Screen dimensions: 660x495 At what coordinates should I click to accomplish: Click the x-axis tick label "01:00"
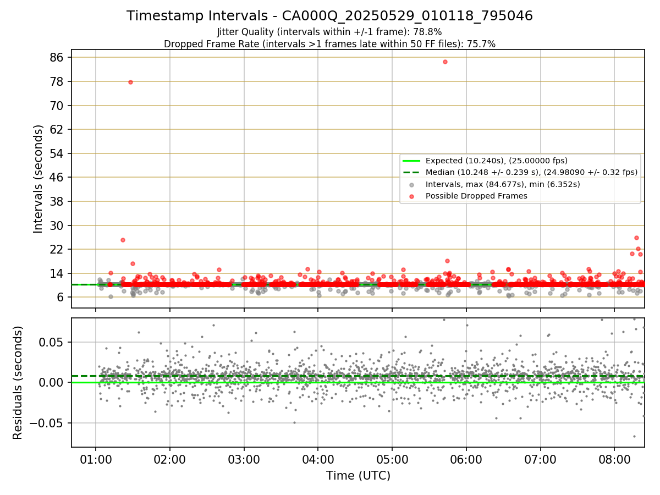pos(96,459)
